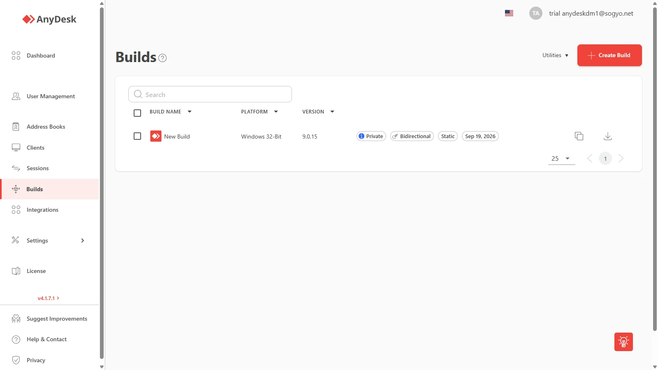The height and width of the screenshot is (370, 658).
Task: Click the License book icon
Action: click(x=16, y=271)
